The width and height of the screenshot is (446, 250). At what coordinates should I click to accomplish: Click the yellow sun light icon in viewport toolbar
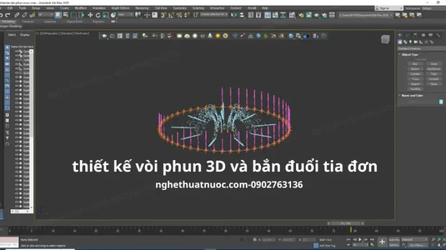click(218, 36)
